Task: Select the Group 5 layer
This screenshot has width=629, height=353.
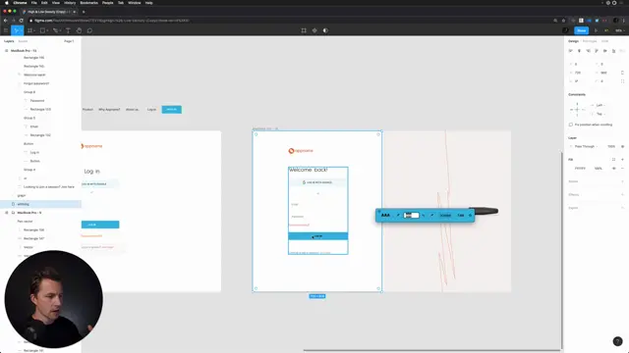Action: pyautogui.click(x=29, y=118)
